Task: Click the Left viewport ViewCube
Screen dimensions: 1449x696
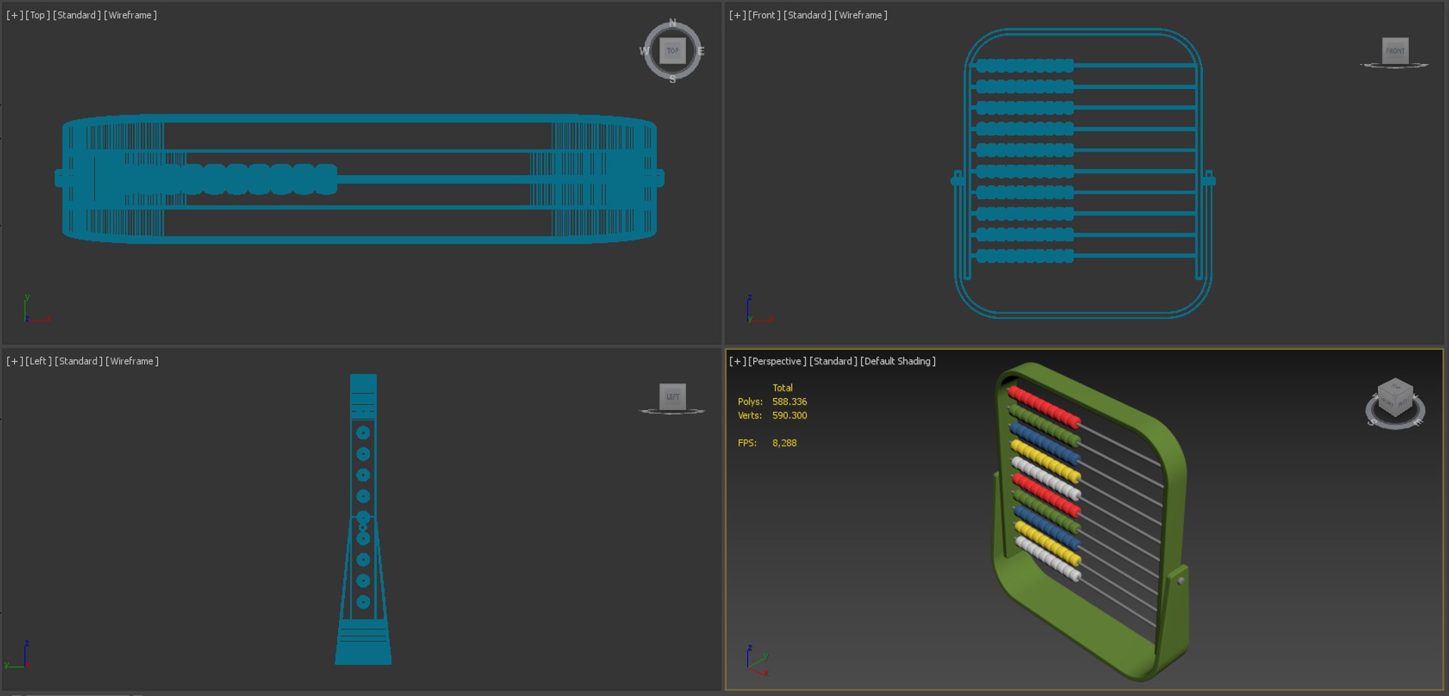Action: click(x=672, y=397)
